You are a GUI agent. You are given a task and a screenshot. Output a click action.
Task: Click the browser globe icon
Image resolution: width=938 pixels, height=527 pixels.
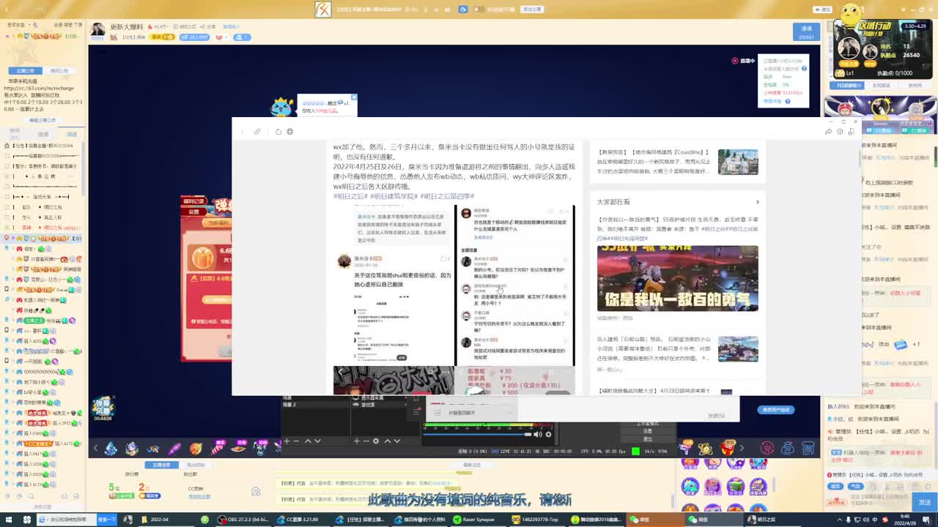[x=290, y=132]
